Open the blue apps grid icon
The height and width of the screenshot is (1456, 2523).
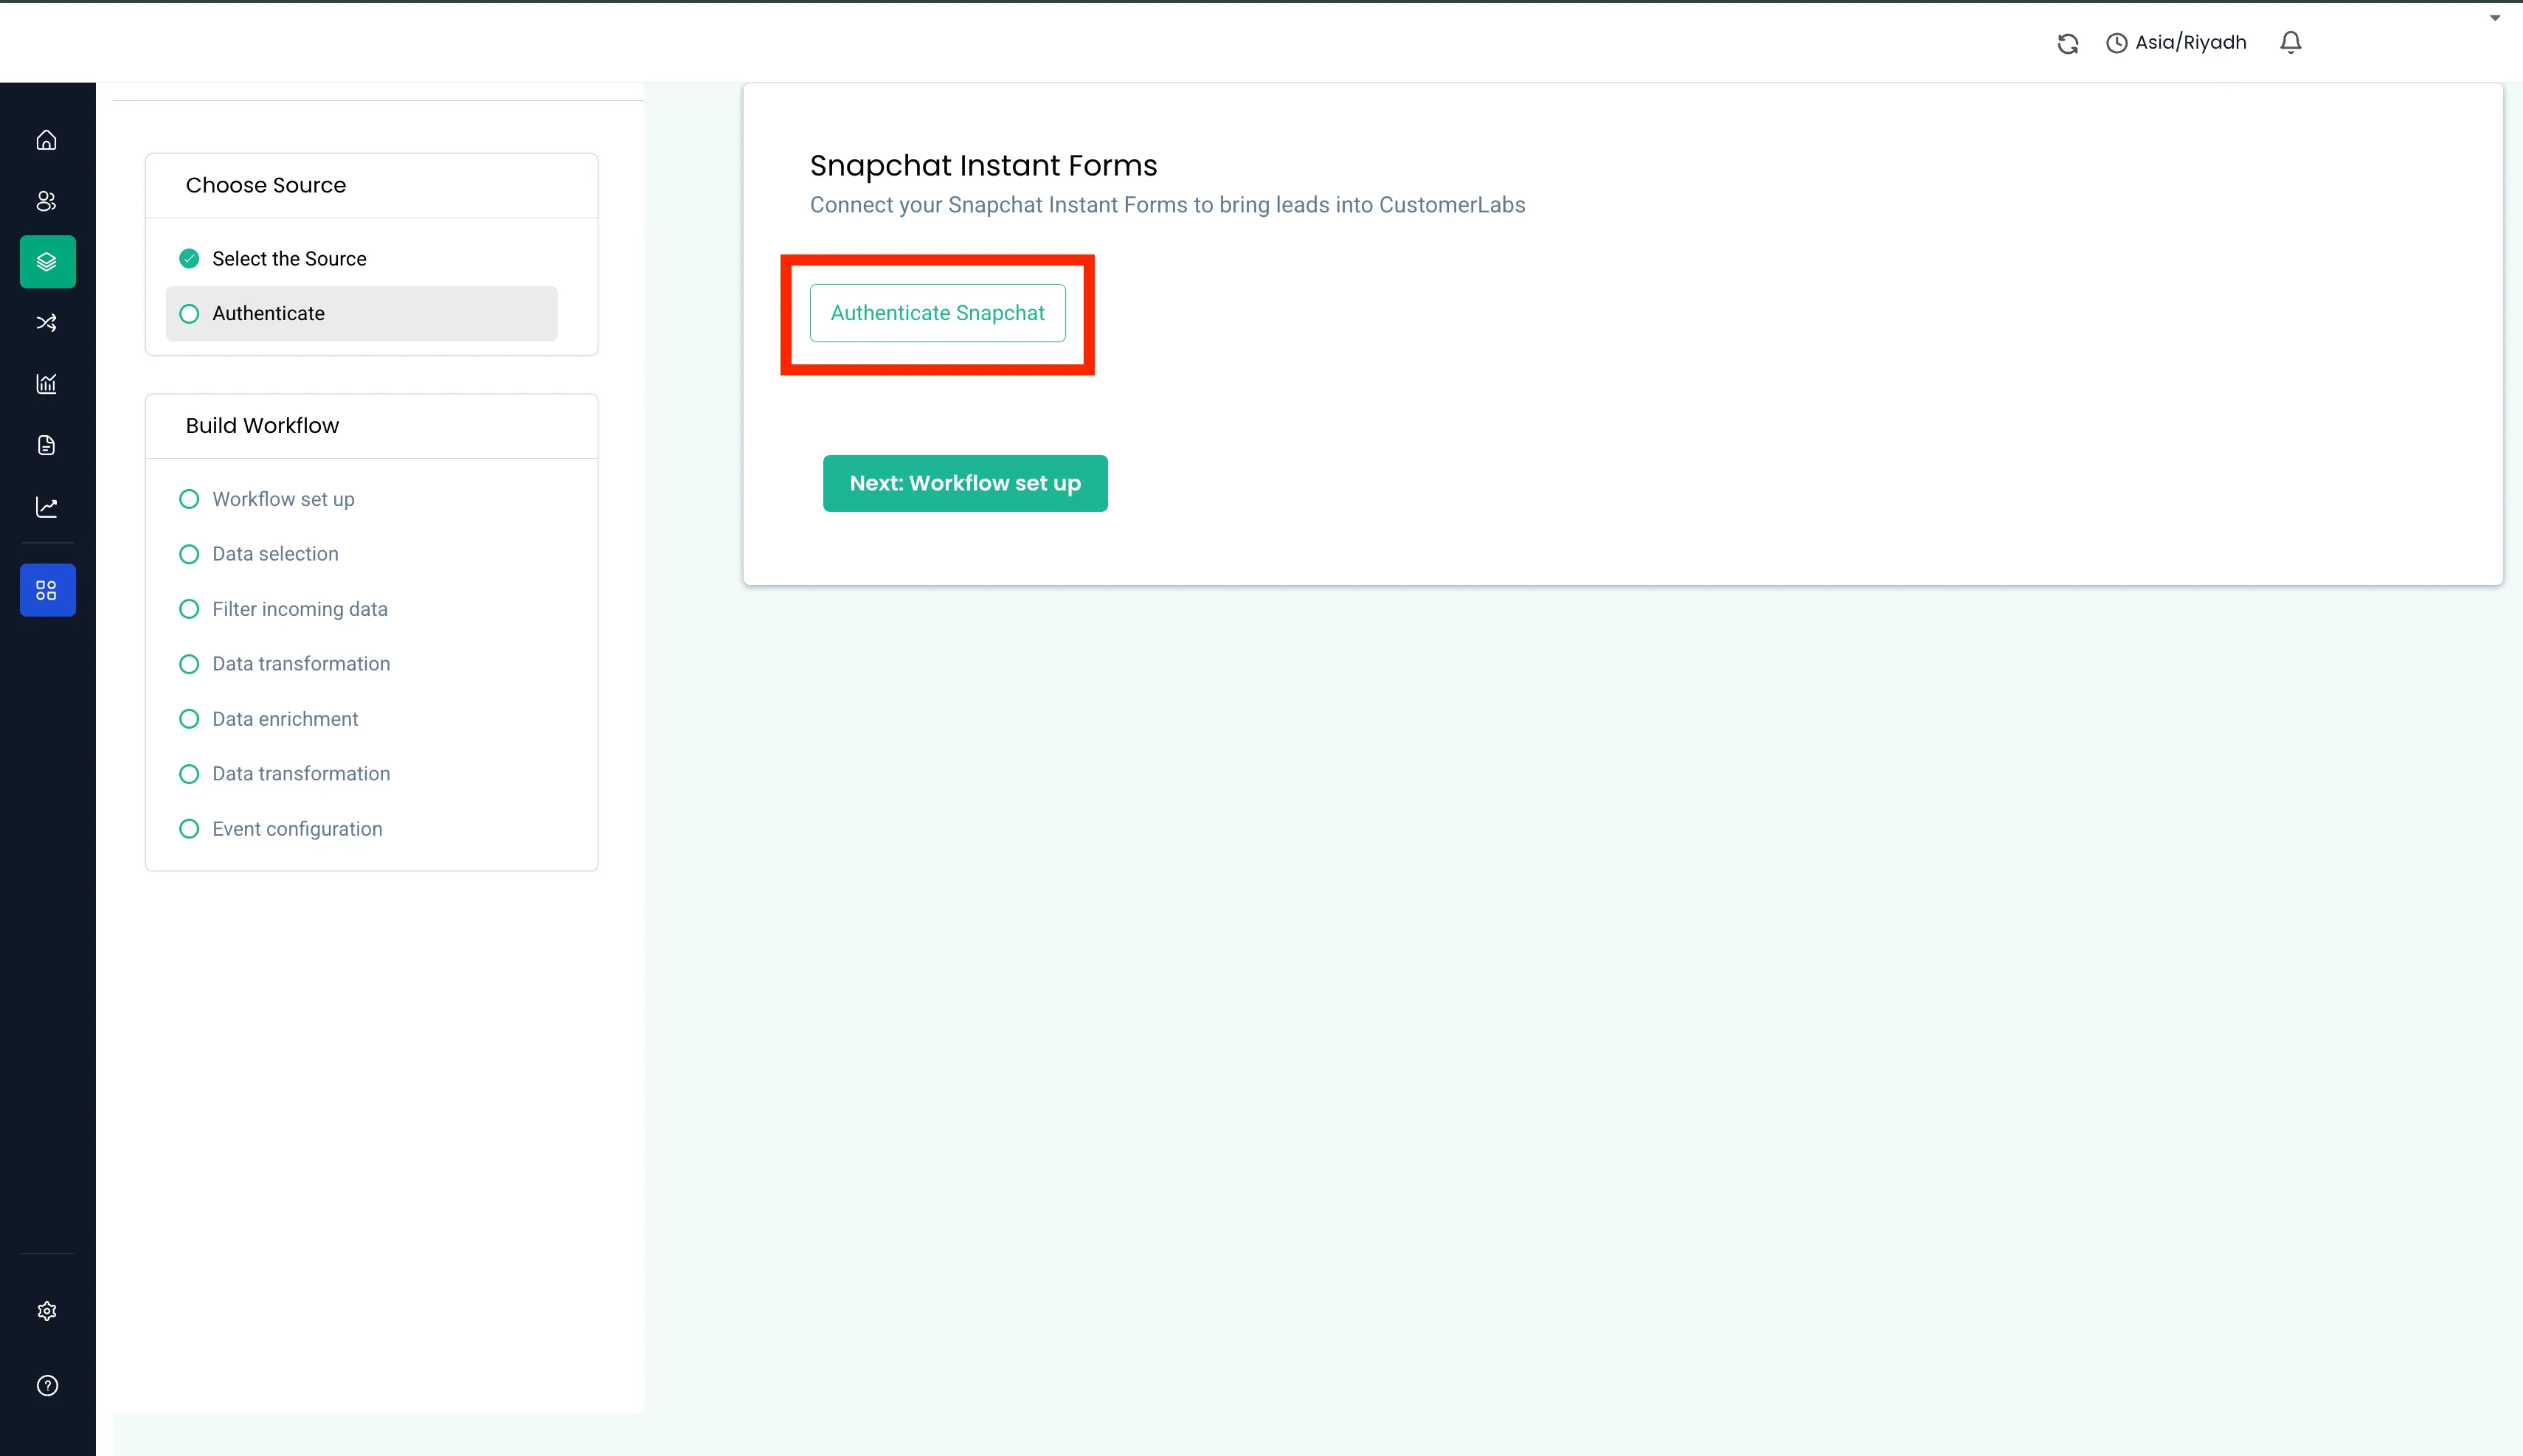pyautogui.click(x=47, y=590)
